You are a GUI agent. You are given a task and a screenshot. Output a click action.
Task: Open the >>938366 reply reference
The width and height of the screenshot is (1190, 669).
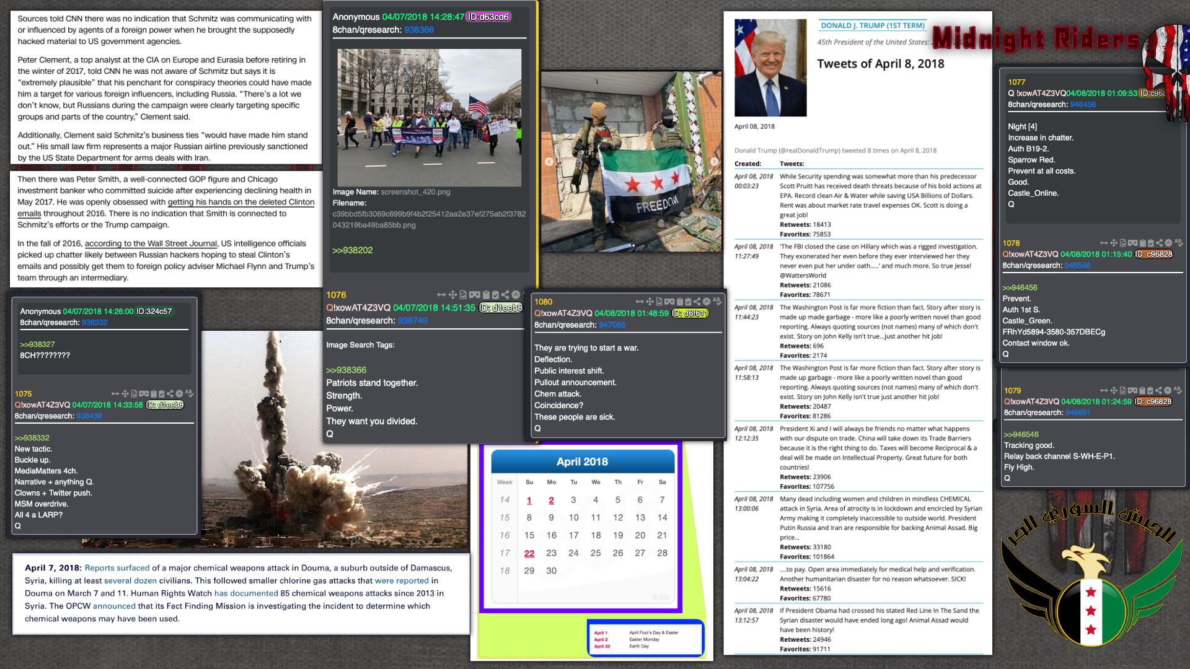point(346,370)
